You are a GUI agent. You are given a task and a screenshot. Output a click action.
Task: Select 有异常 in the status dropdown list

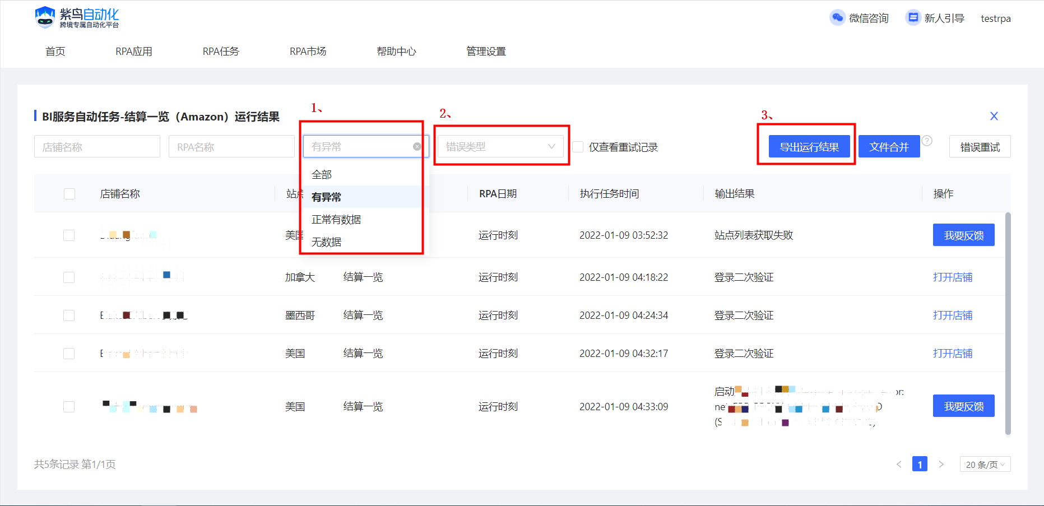point(366,197)
